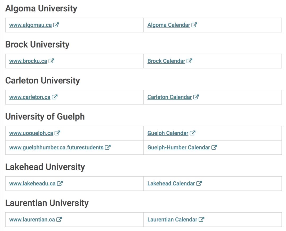Click external-link icon beside www.uoguelph.ca
The height and width of the screenshot is (231, 286).
57,133
